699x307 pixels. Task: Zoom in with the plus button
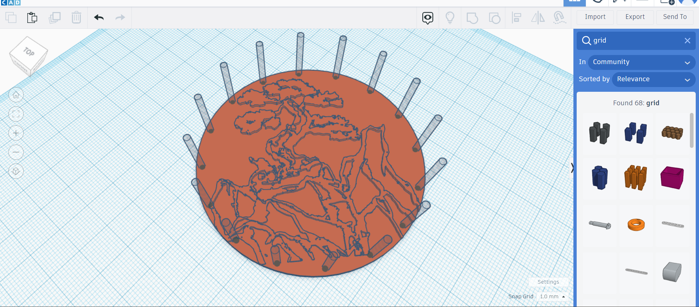pos(16,133)
